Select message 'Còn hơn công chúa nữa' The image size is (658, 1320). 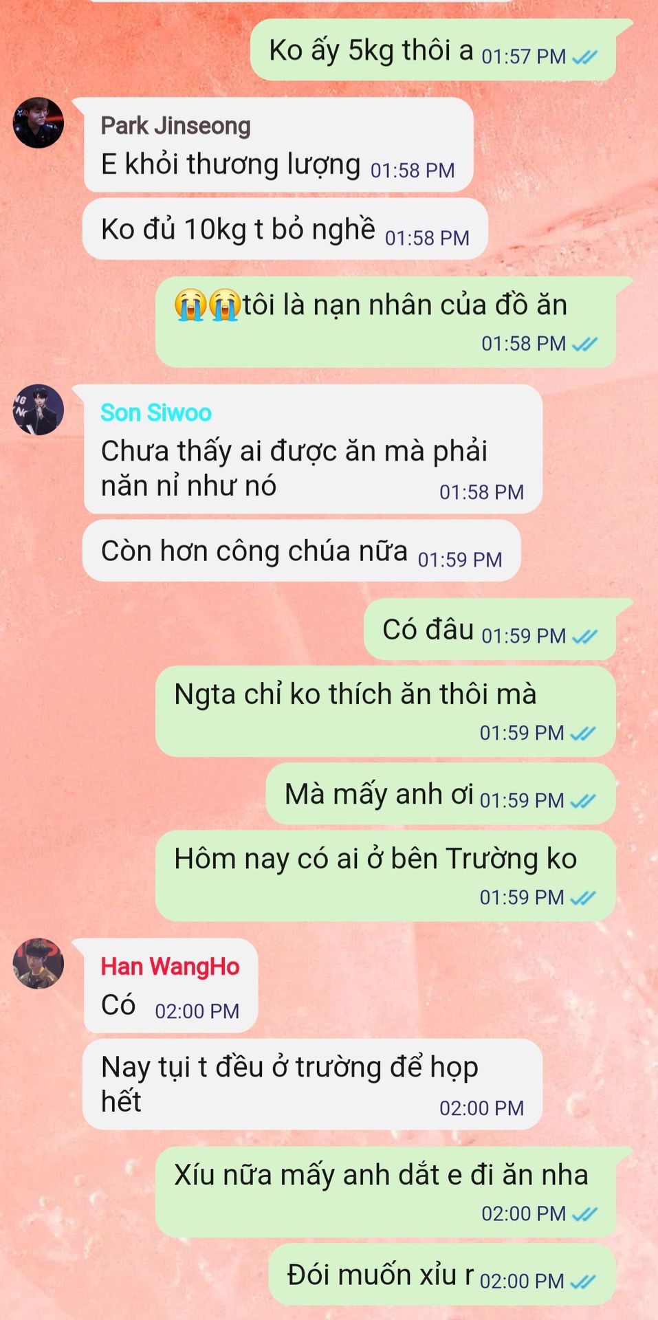[301, 551]
